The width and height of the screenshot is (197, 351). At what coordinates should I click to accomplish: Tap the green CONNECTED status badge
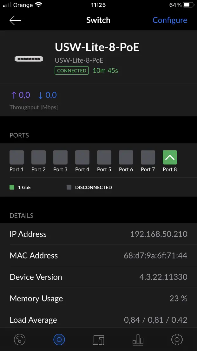pos(72,71)
